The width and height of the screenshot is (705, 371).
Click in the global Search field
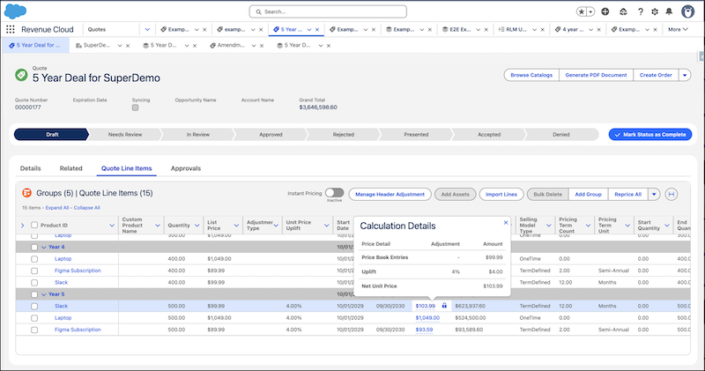[328, 11]
